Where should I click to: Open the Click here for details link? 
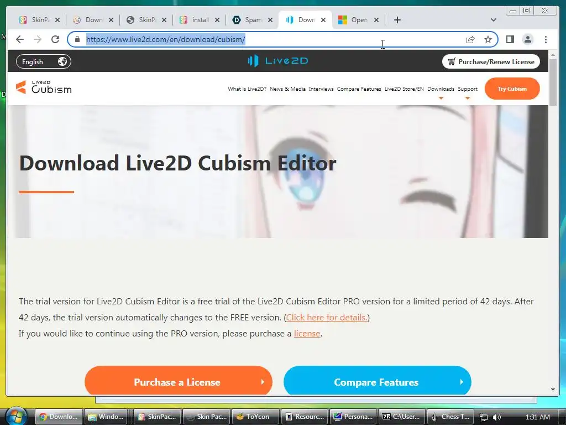(327, 317)
